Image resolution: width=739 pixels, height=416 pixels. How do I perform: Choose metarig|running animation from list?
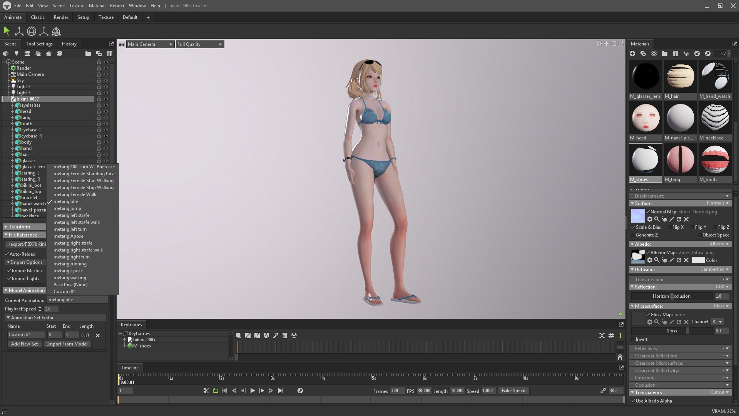pyautogui.click(x=70, y=264)
